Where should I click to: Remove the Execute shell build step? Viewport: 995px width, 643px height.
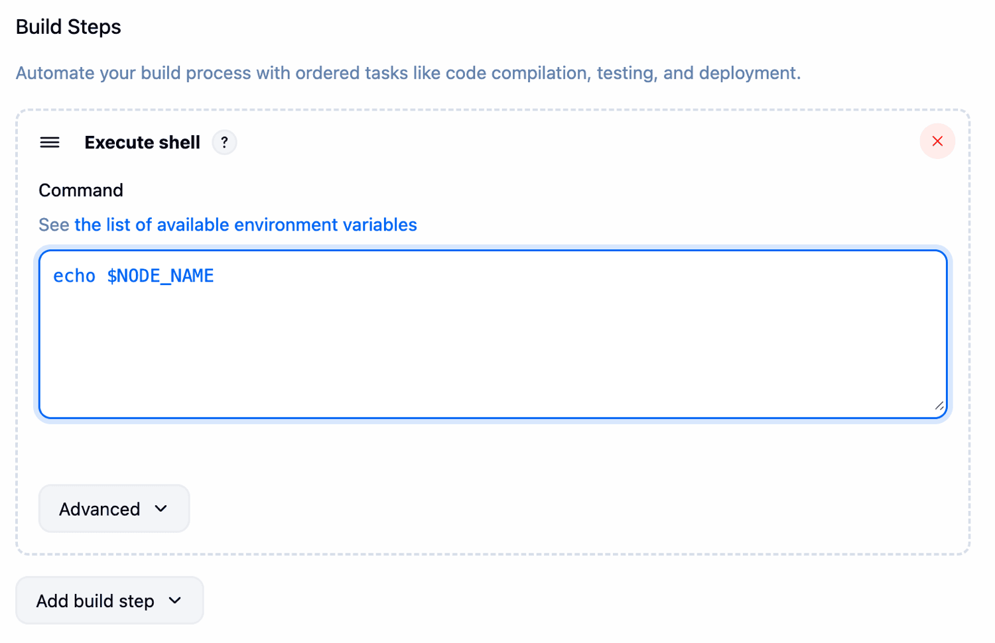937,141
